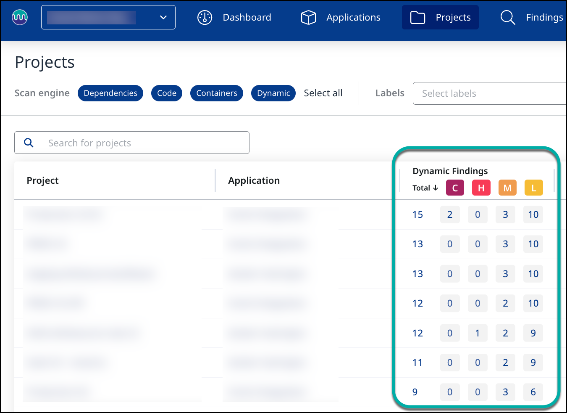Open the total of 15 findings link
This screenshot has height=413, width=567.
[x=417, y=214]
